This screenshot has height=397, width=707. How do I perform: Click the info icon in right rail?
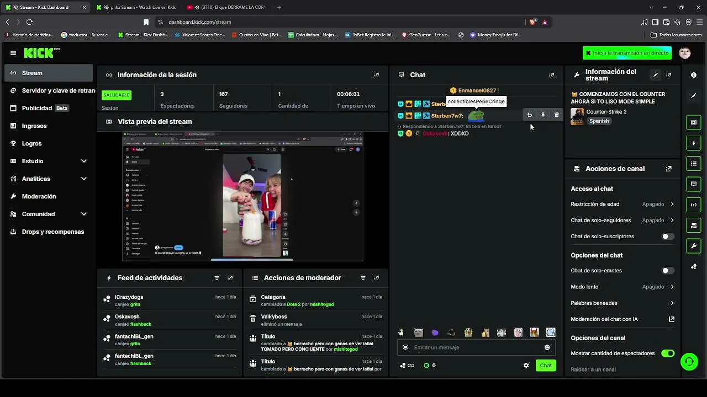pos(694,75)
